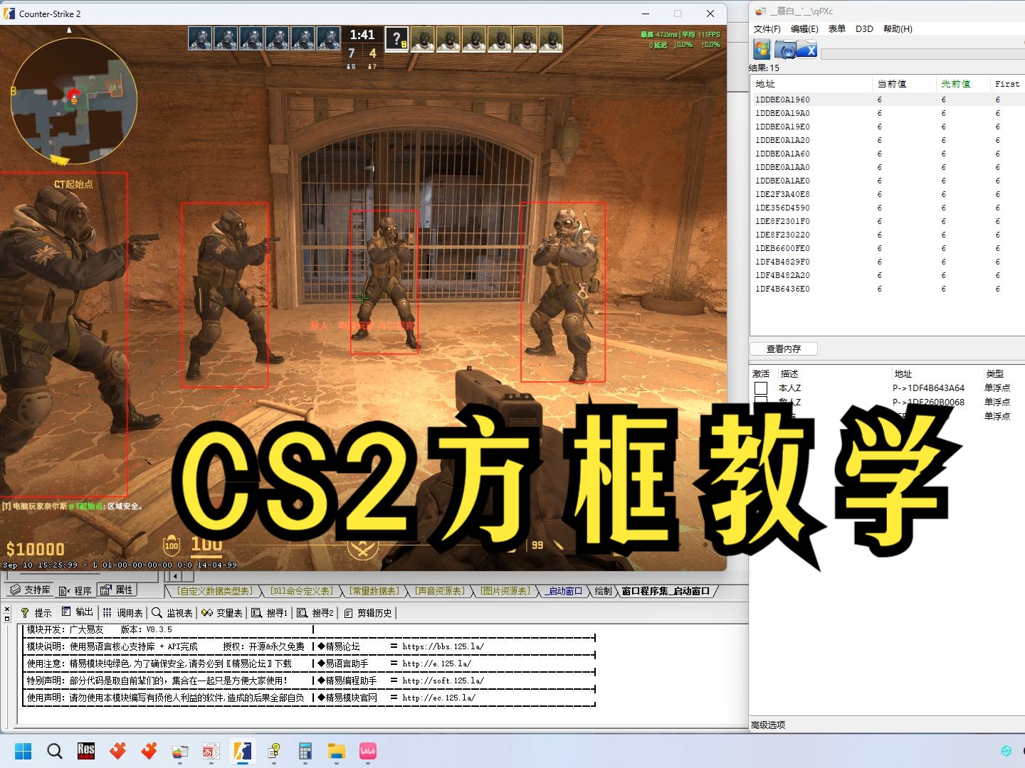Open the Res app in taskbar
Screen dimensions: 1025x768
[86, 751]
